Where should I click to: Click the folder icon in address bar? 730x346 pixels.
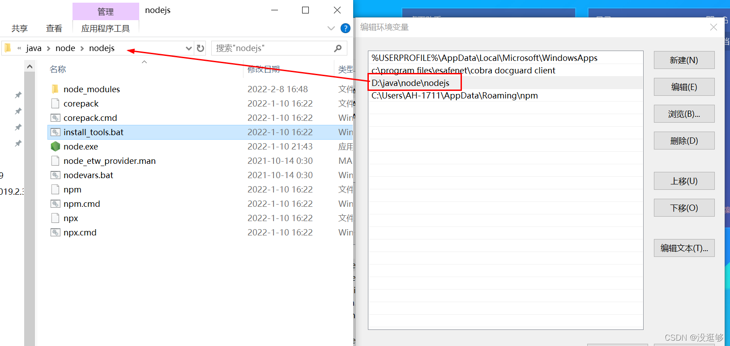(8, 48)
